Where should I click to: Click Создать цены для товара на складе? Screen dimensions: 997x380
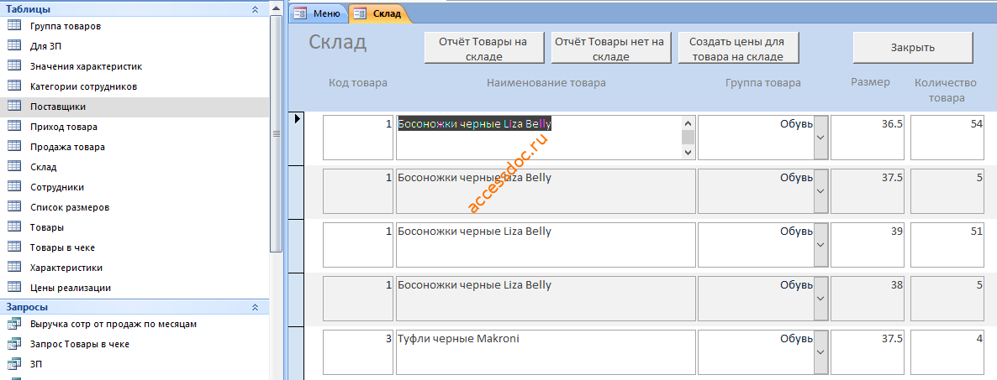[x=738, y=48]
